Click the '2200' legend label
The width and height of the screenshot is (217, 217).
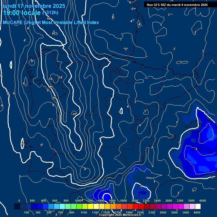point(146,201)
